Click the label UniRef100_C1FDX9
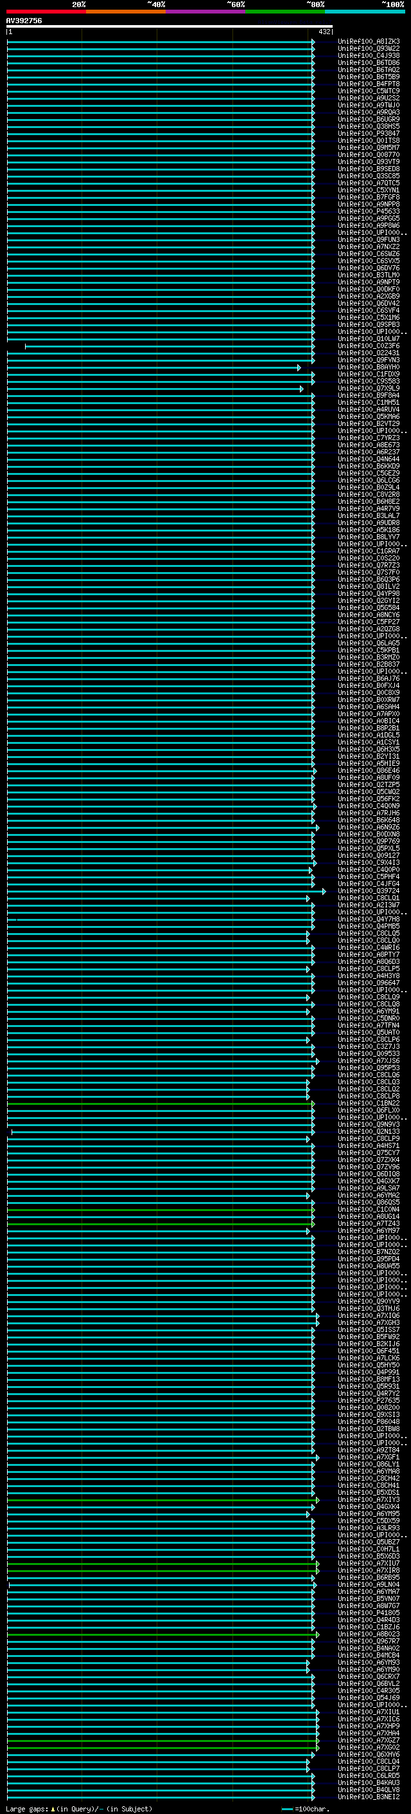411x1814 pixels. tap(369, 375)
